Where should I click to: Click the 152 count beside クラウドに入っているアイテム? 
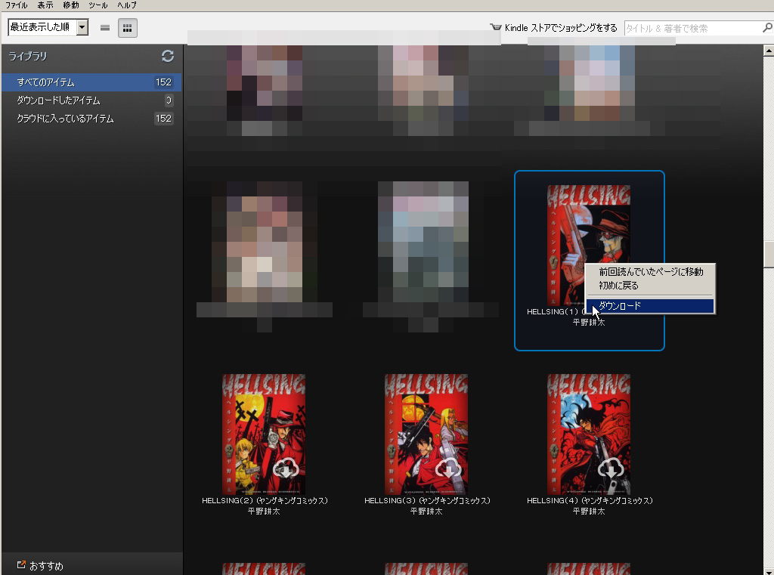coord(163,119)
